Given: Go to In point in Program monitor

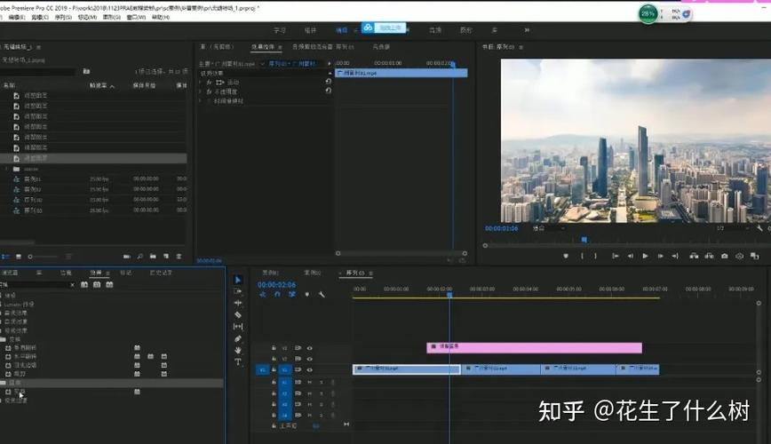Looking at the screenshot, I should coord(616,256).
